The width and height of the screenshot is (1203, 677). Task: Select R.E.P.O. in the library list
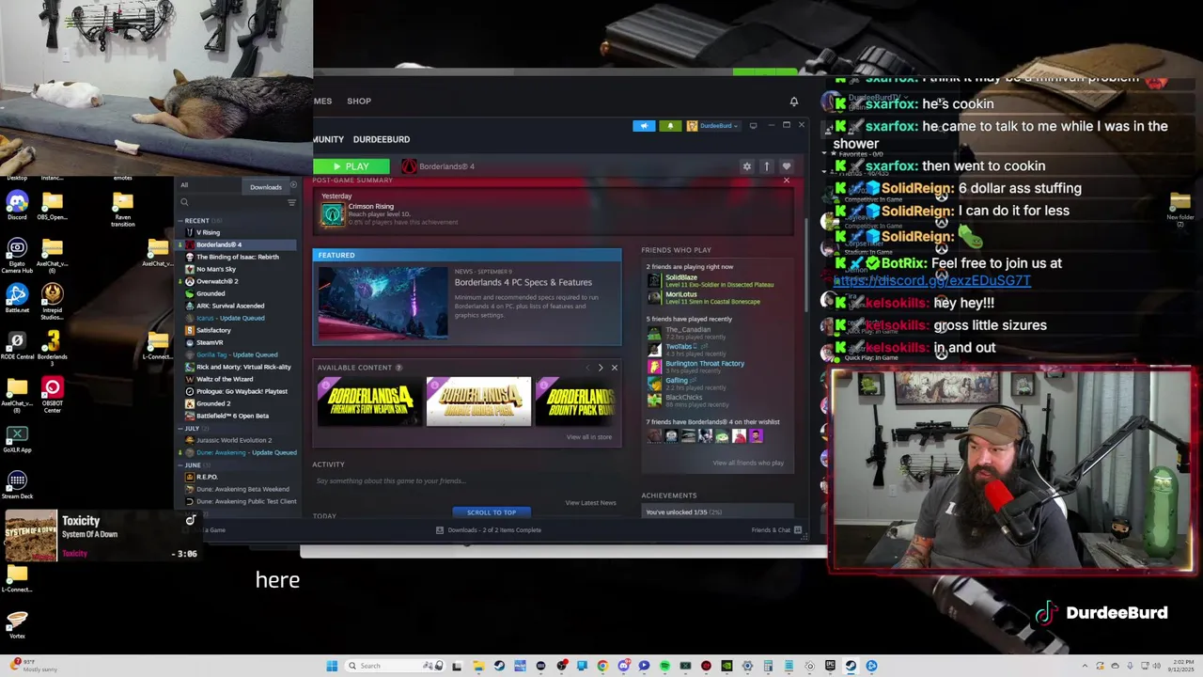tap(207, 477)
